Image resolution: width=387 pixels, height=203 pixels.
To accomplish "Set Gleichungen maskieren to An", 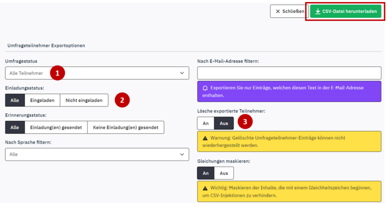I will pyautogui.click(x=206, y=173).
